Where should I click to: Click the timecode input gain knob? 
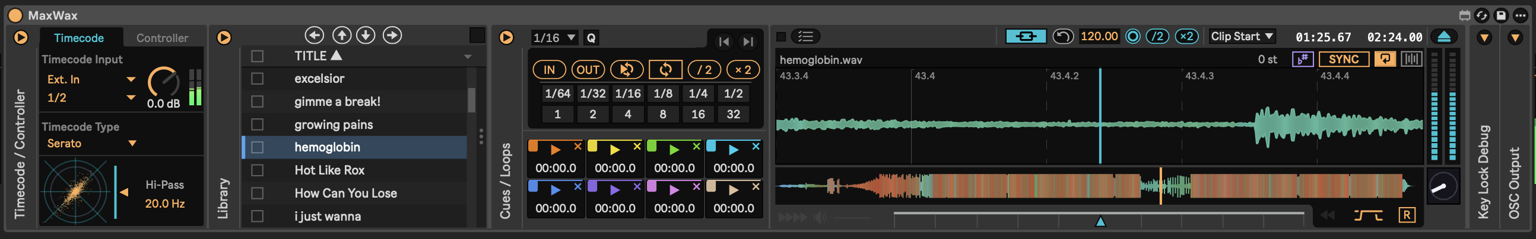(163, 82)
